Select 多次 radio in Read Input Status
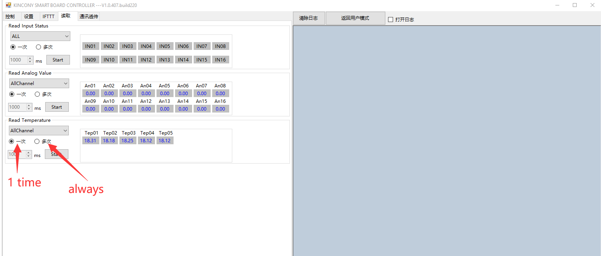Screen dimensions: 601x256 coord(39,47)
